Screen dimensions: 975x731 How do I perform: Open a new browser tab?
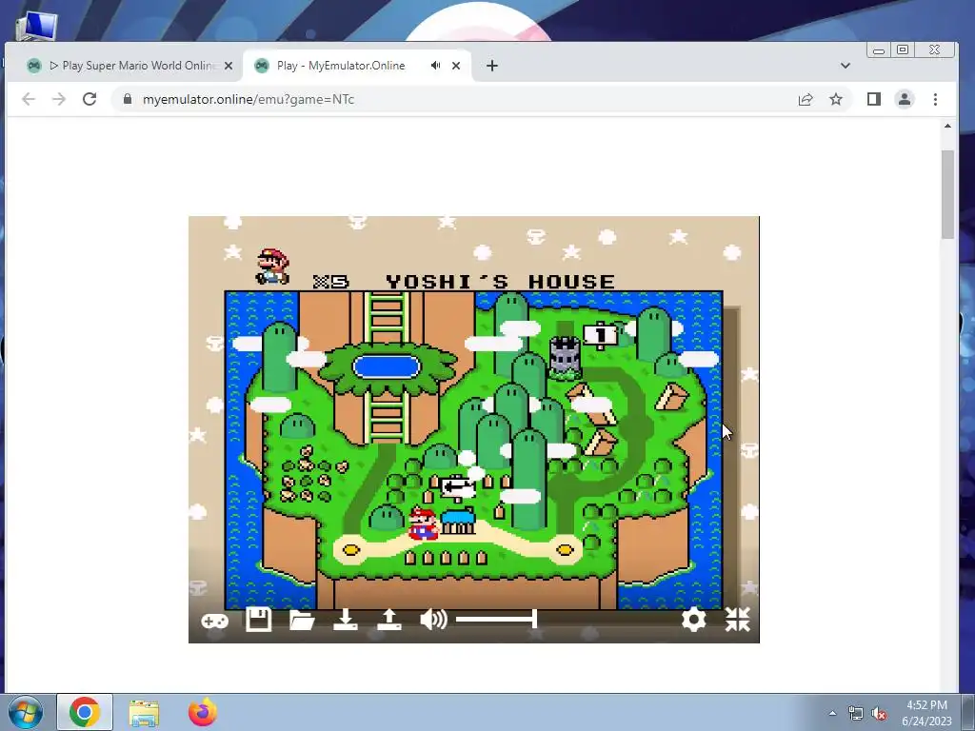coord(492,66)
